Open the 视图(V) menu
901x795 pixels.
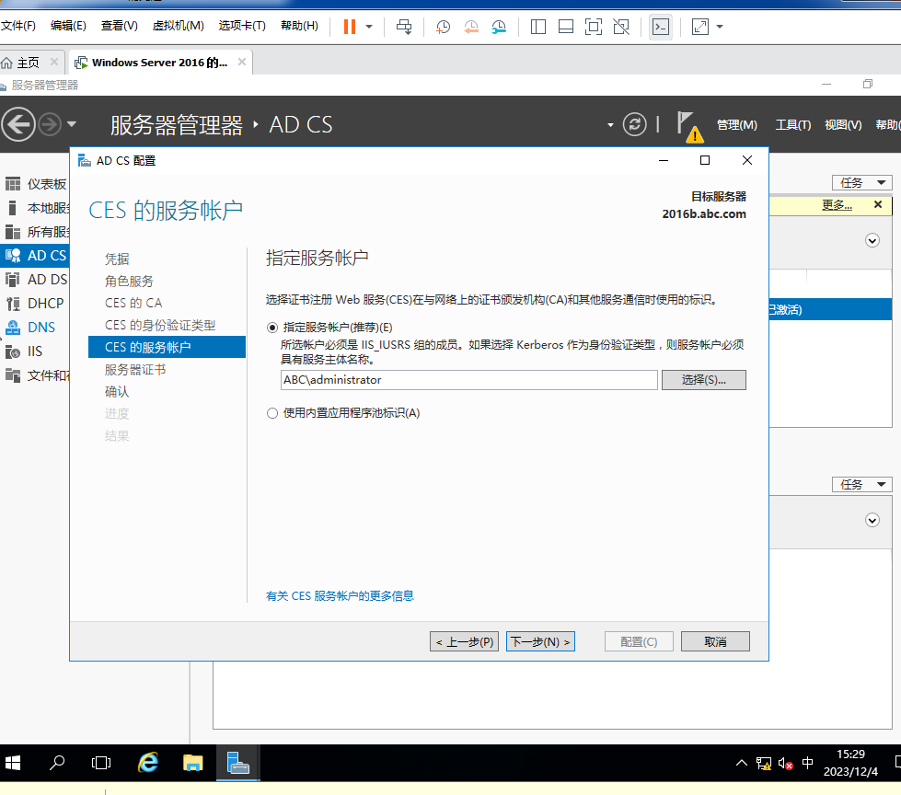[x=843, y=124]
